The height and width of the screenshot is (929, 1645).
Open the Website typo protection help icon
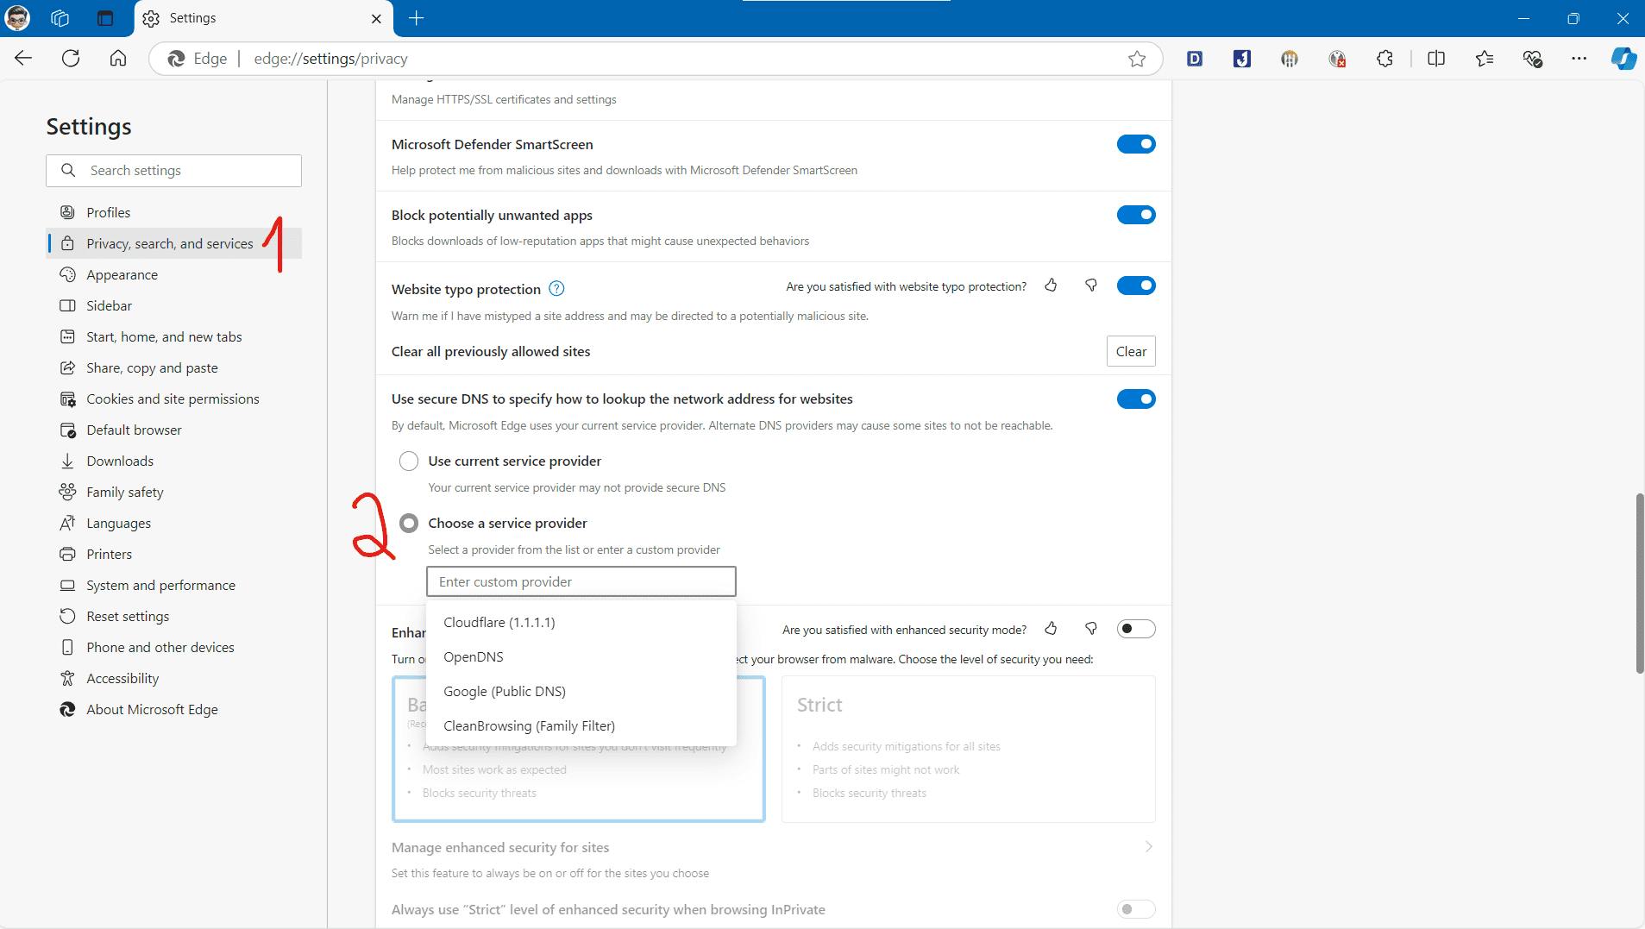pyautogui.click(x=556, y=288)
